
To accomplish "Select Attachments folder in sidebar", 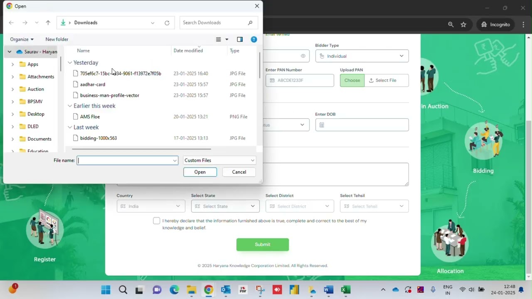I will (41, 77).
